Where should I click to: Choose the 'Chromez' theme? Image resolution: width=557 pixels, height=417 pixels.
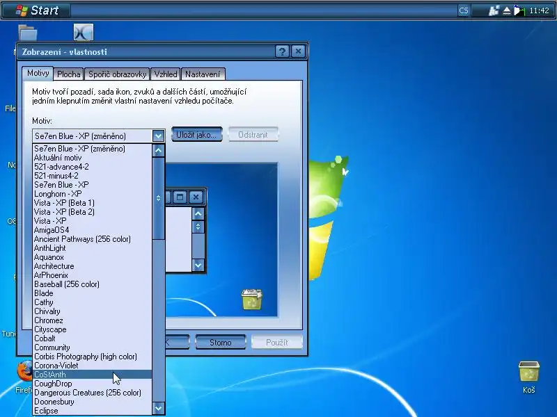[93, 320]
